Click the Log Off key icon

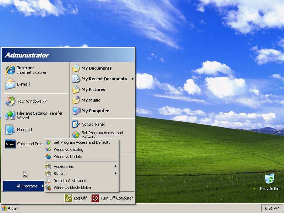click(x=69, y=198)
